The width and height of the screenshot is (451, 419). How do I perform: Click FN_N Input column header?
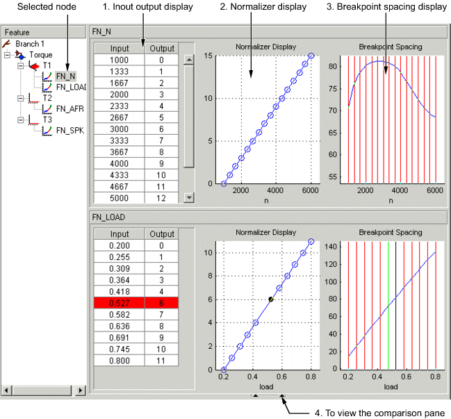point(119,49)
